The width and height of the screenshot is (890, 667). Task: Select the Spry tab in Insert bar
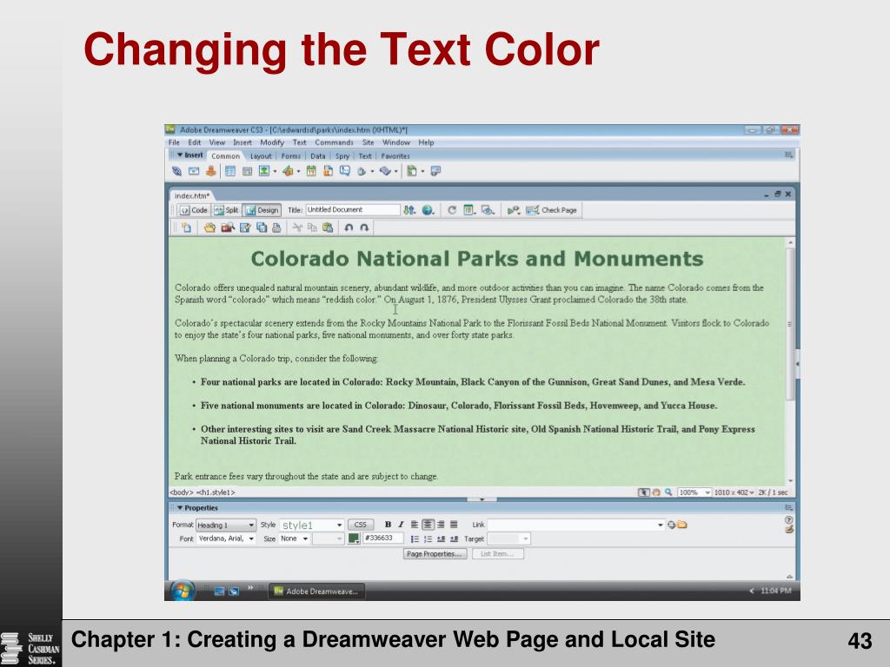click(x=342, y=156)
